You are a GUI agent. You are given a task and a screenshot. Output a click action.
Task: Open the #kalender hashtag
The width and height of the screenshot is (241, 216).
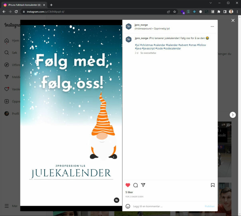tap(172, 45)
